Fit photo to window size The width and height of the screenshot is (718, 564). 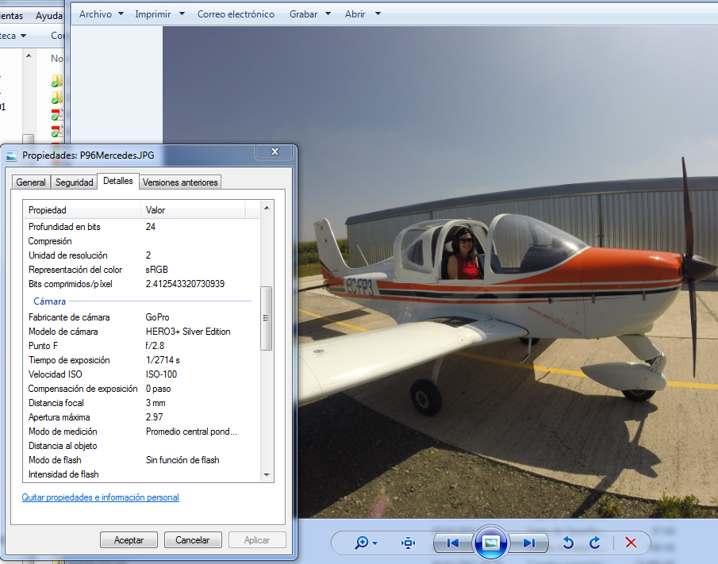[408, 543]
